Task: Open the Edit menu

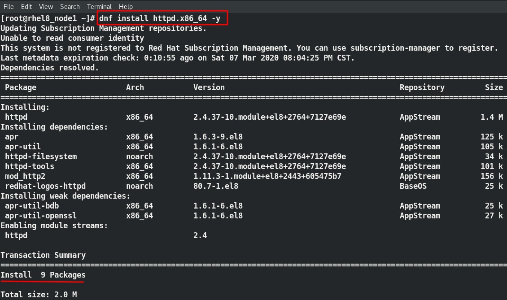Action: (26, 6)
